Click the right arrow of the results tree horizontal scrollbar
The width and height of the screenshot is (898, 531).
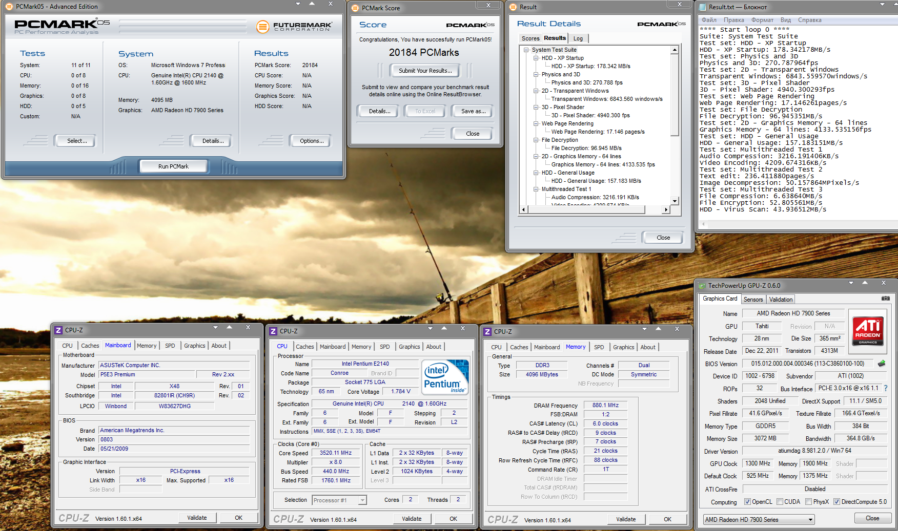click(666, 209)
